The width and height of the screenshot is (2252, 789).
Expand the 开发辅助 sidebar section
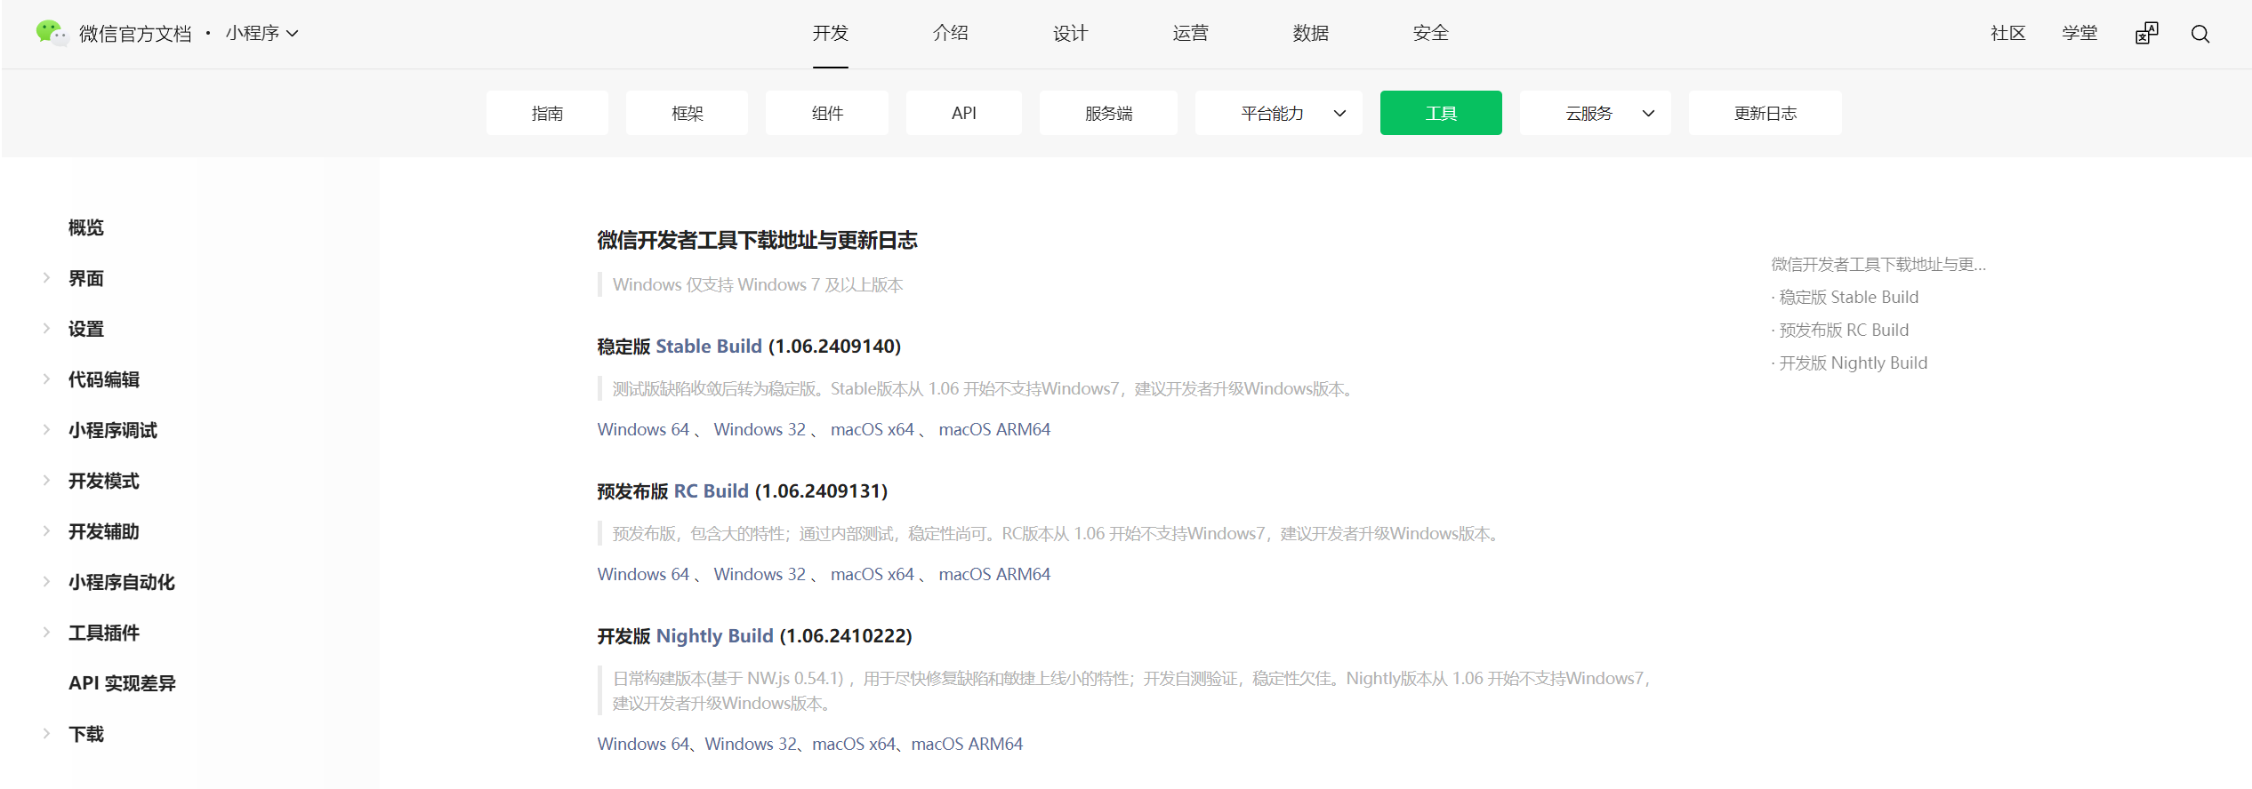click(x=46, y=531)
